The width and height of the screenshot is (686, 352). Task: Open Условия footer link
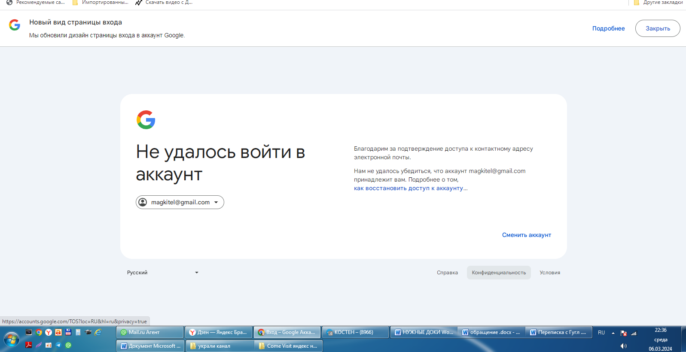coord(550,273)
